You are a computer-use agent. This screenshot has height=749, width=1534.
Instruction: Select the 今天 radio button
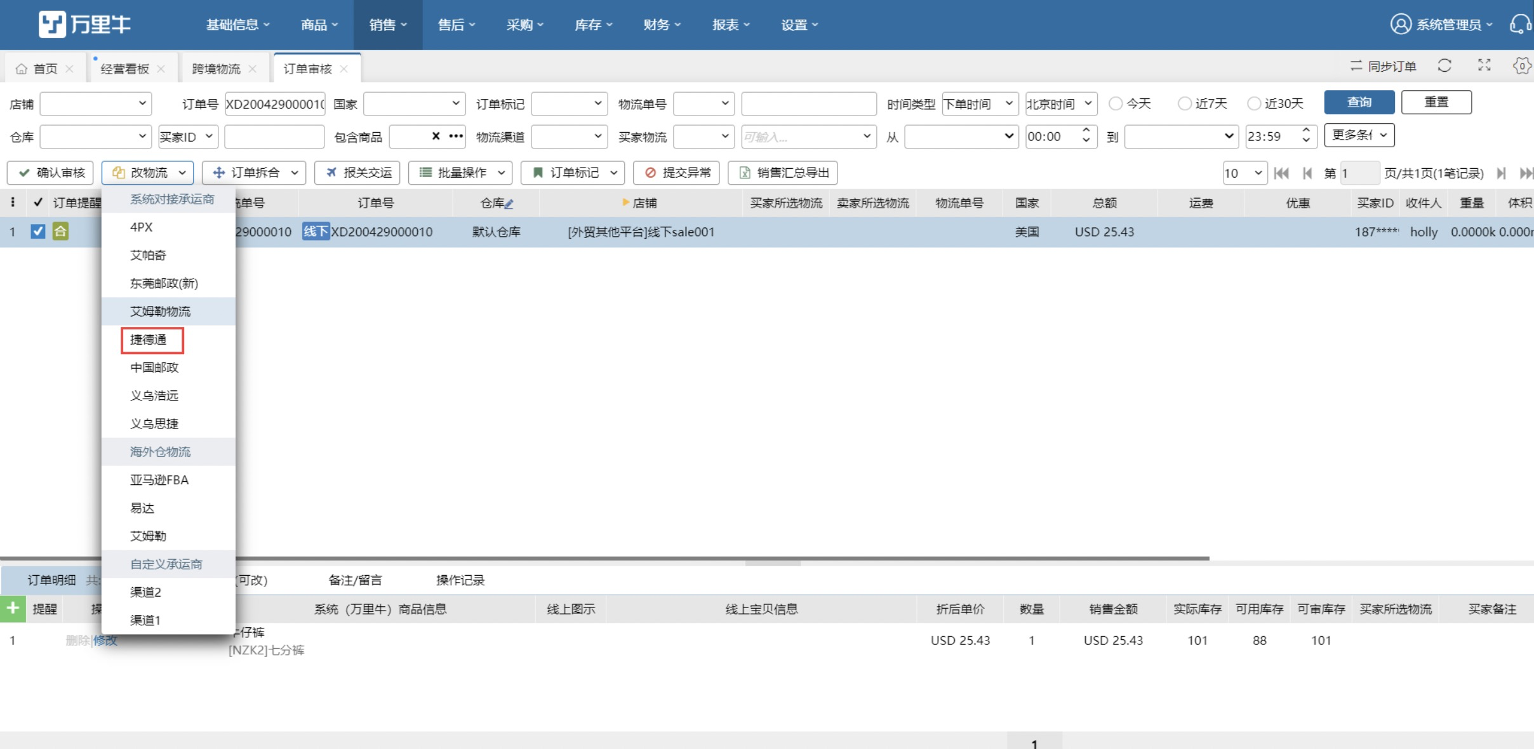coord(1116,103)
